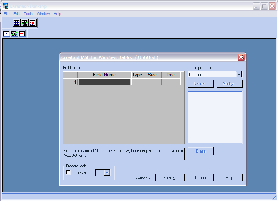
Task: Click the Help button in dialog
Action: [x=229, y=177]
